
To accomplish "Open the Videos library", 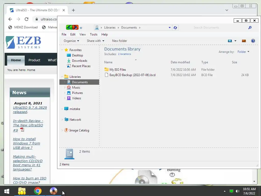I will [x=76, y=98].
